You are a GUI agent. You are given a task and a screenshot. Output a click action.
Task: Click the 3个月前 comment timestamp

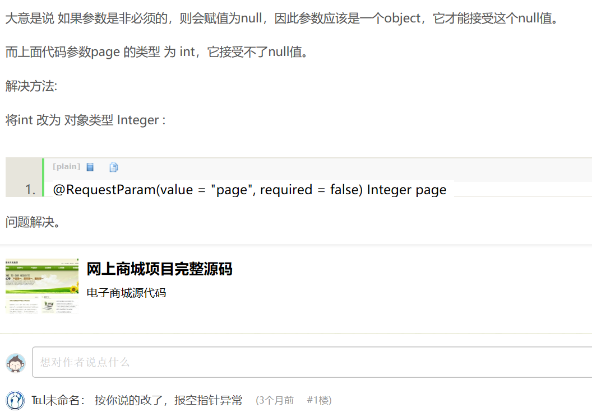(275, 400)
